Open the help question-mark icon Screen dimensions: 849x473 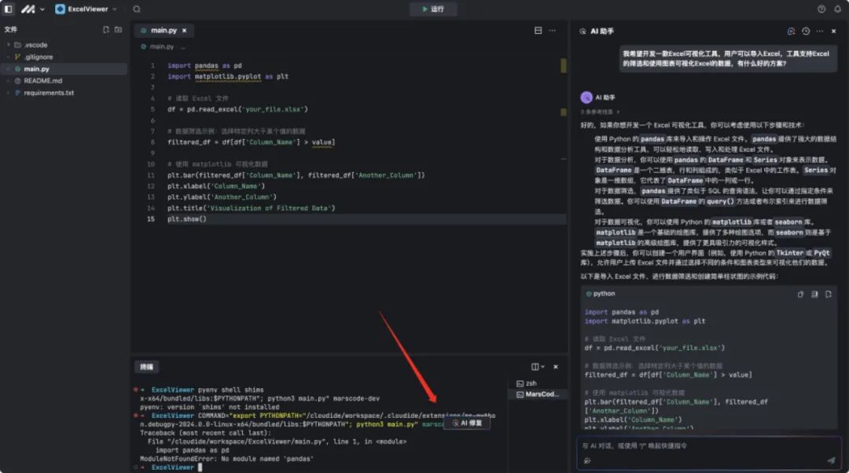click(821, 9)
